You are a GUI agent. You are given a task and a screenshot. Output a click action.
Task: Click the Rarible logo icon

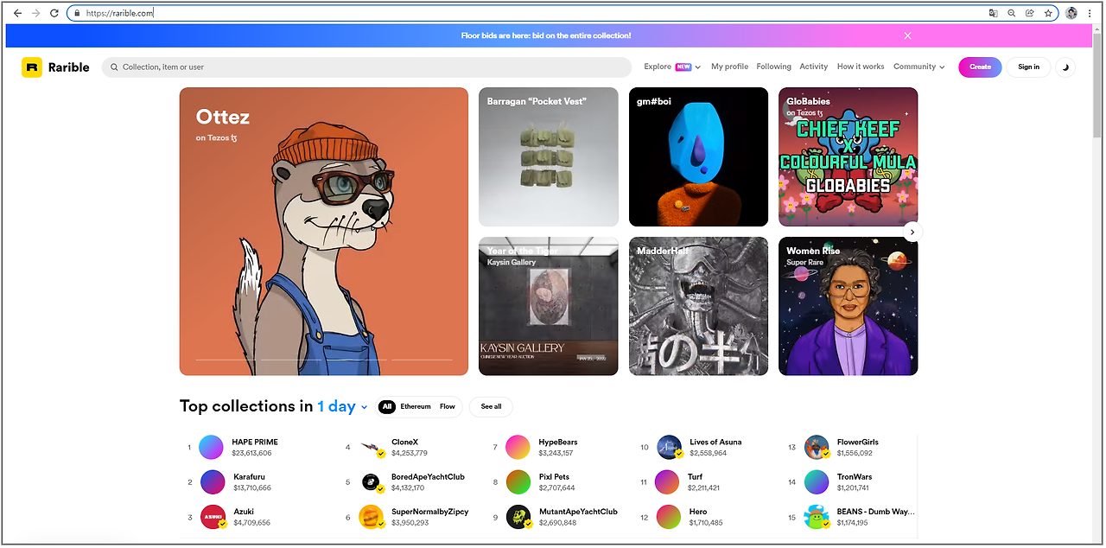point(32,67)
